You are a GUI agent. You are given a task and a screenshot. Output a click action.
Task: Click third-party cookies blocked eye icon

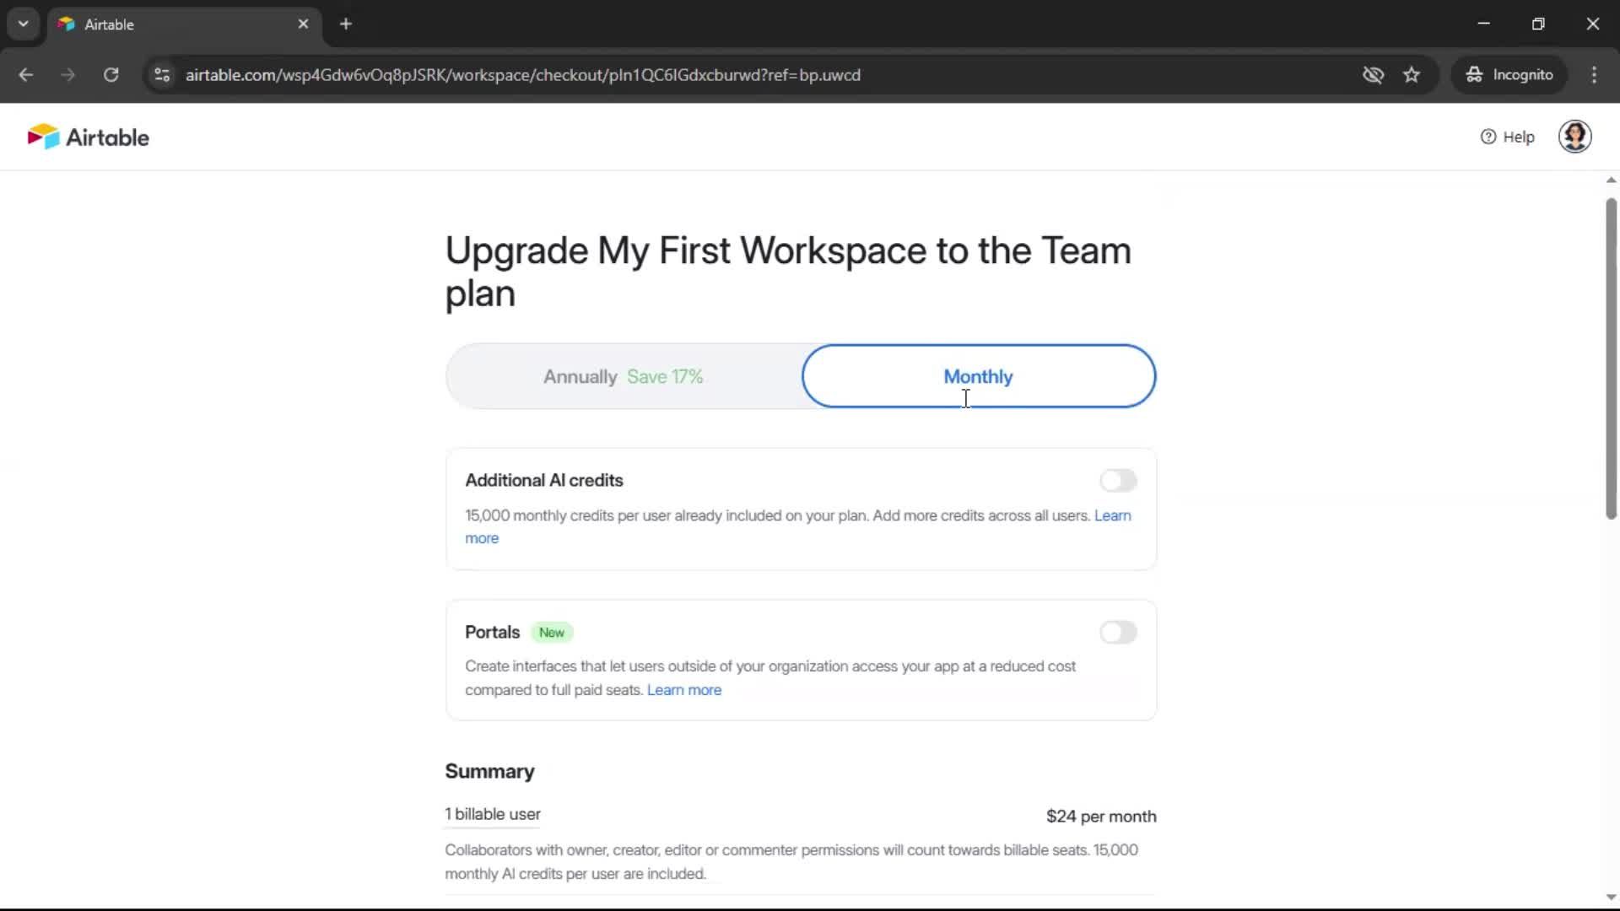click(1373, 75)
